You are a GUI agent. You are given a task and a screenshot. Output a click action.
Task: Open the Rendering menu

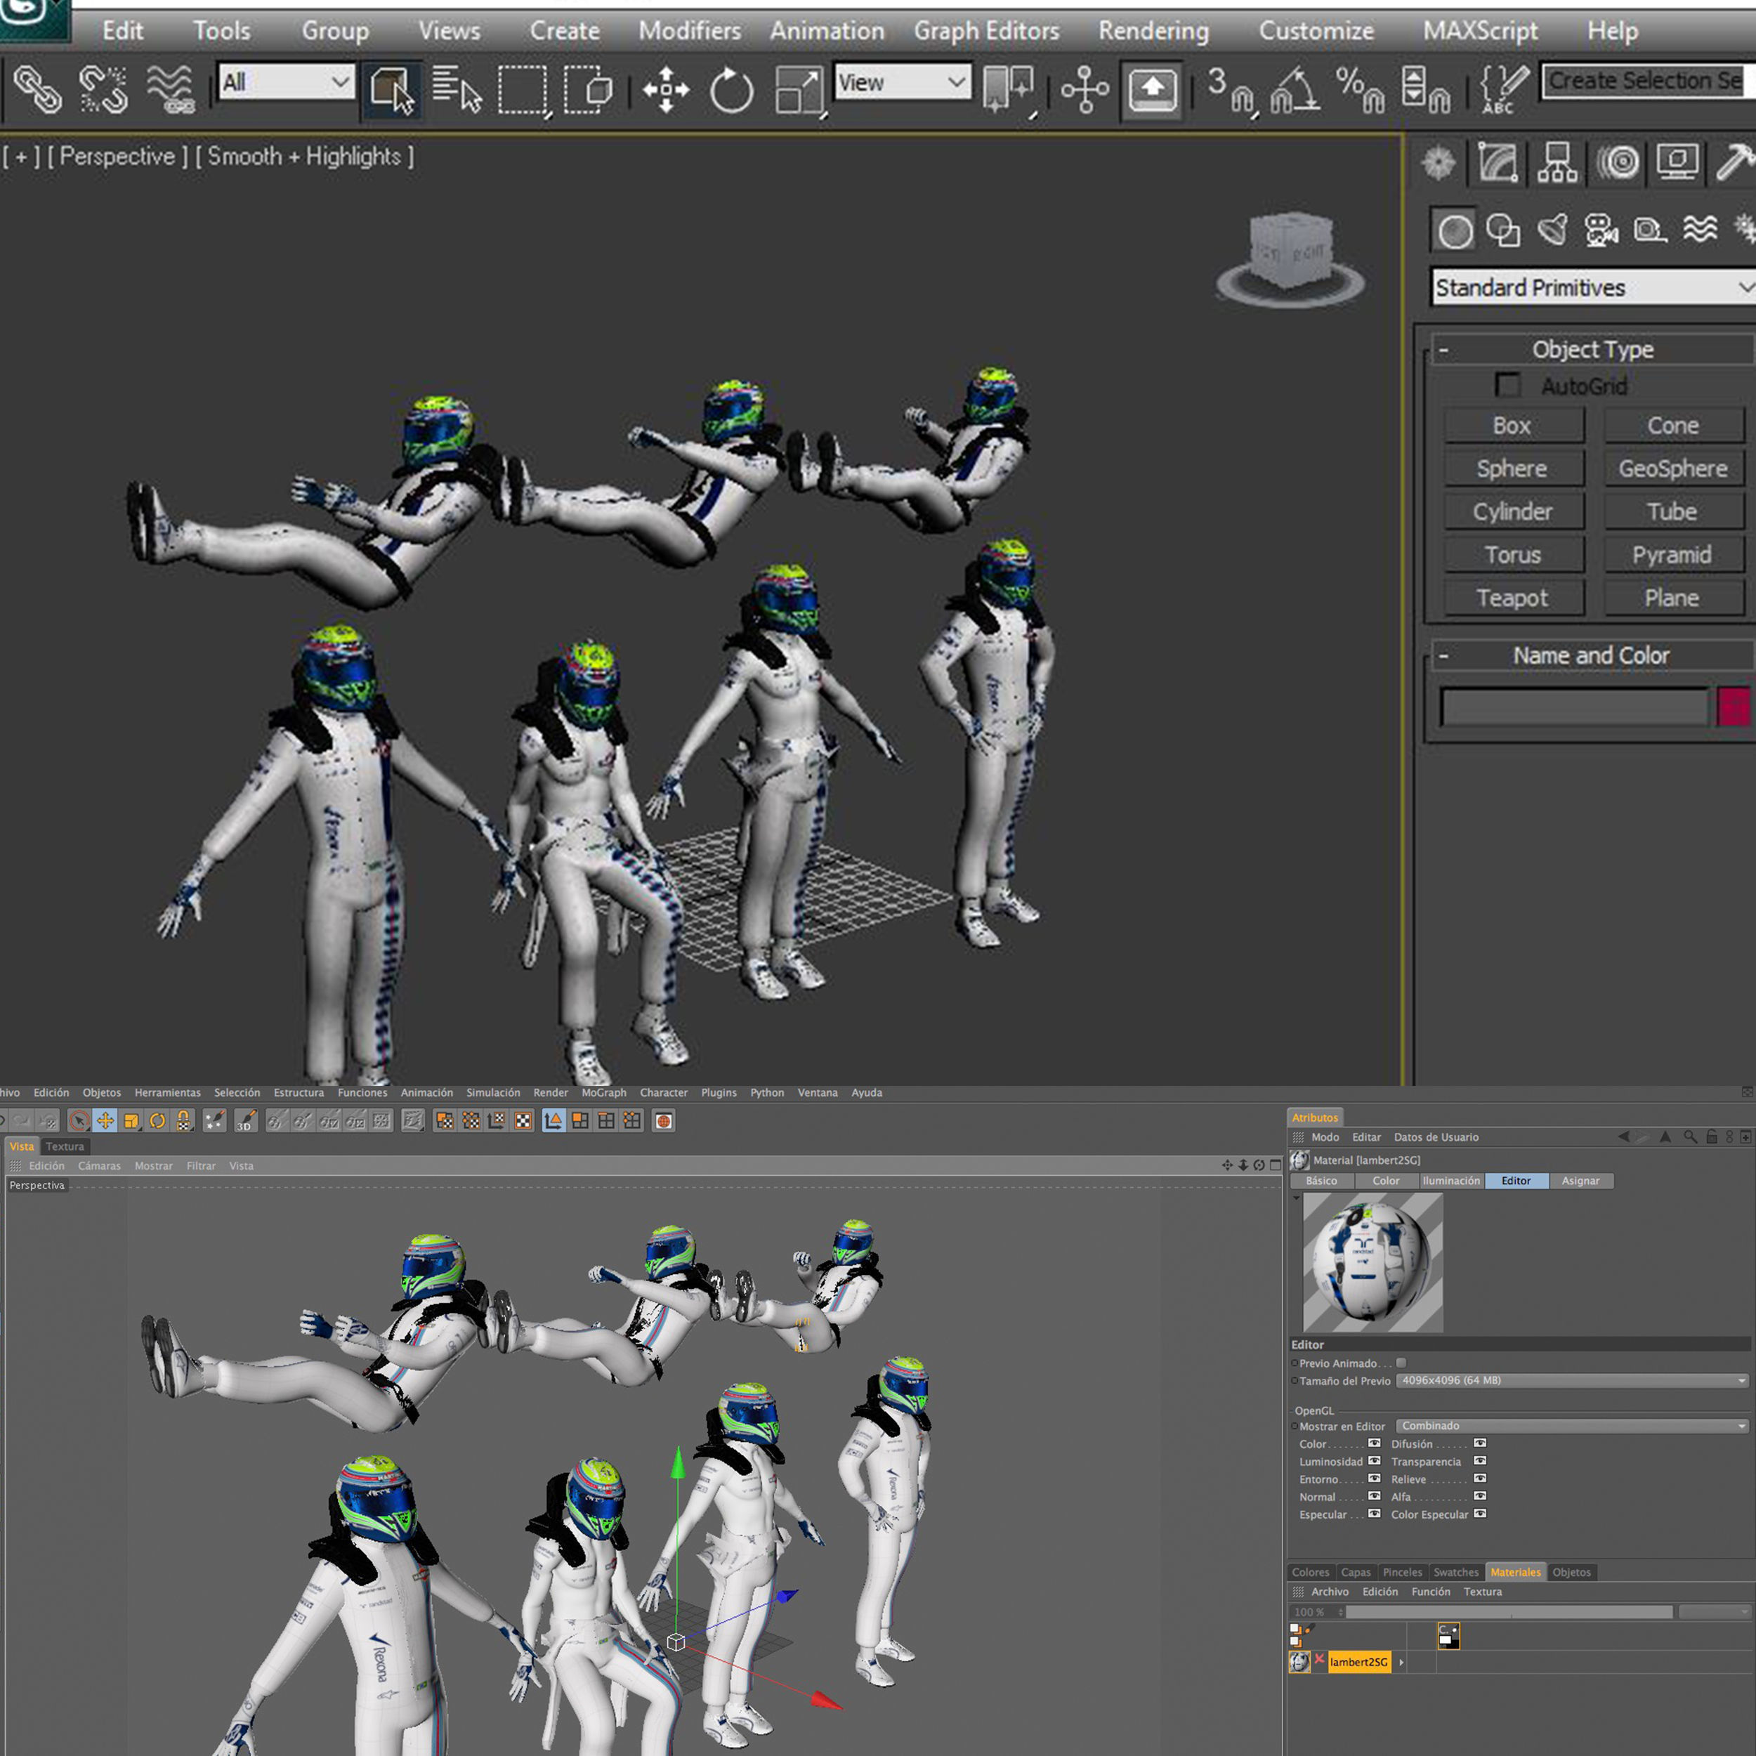point(1153,31)
